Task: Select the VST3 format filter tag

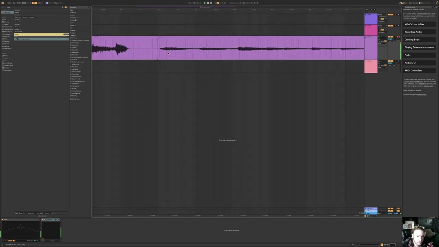Action: pyautogui.click(x=16, y=27)
